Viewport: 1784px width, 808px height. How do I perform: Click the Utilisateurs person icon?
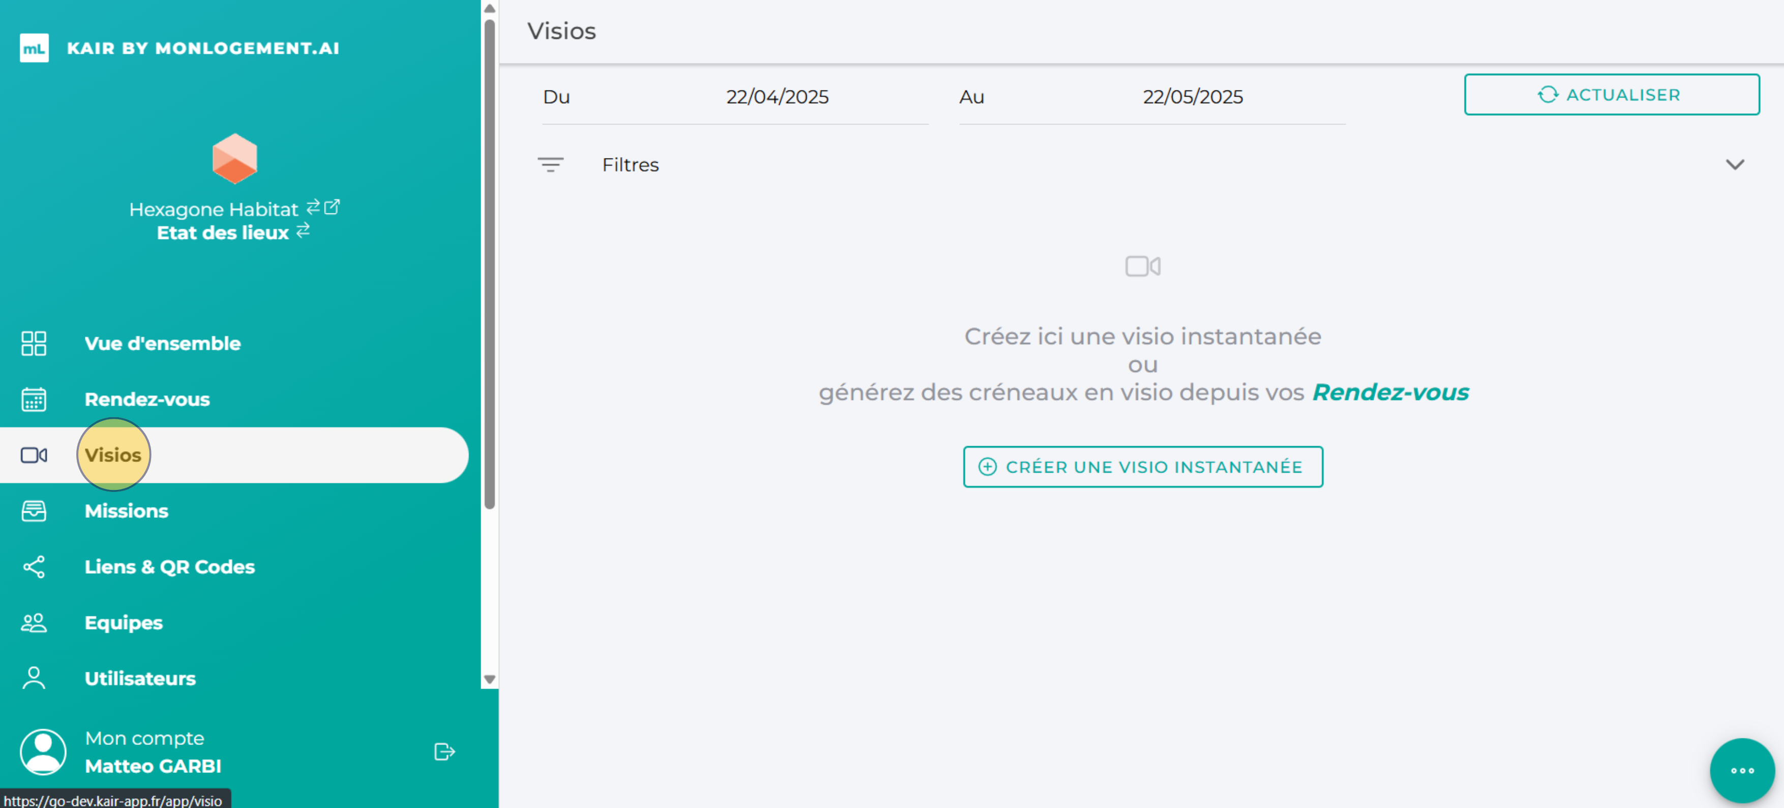pyautogui.click(x=33, y=678)
